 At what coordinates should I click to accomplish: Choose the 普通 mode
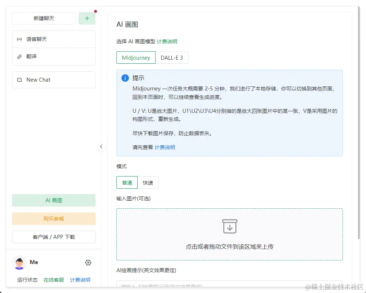(x=127, y=182)
